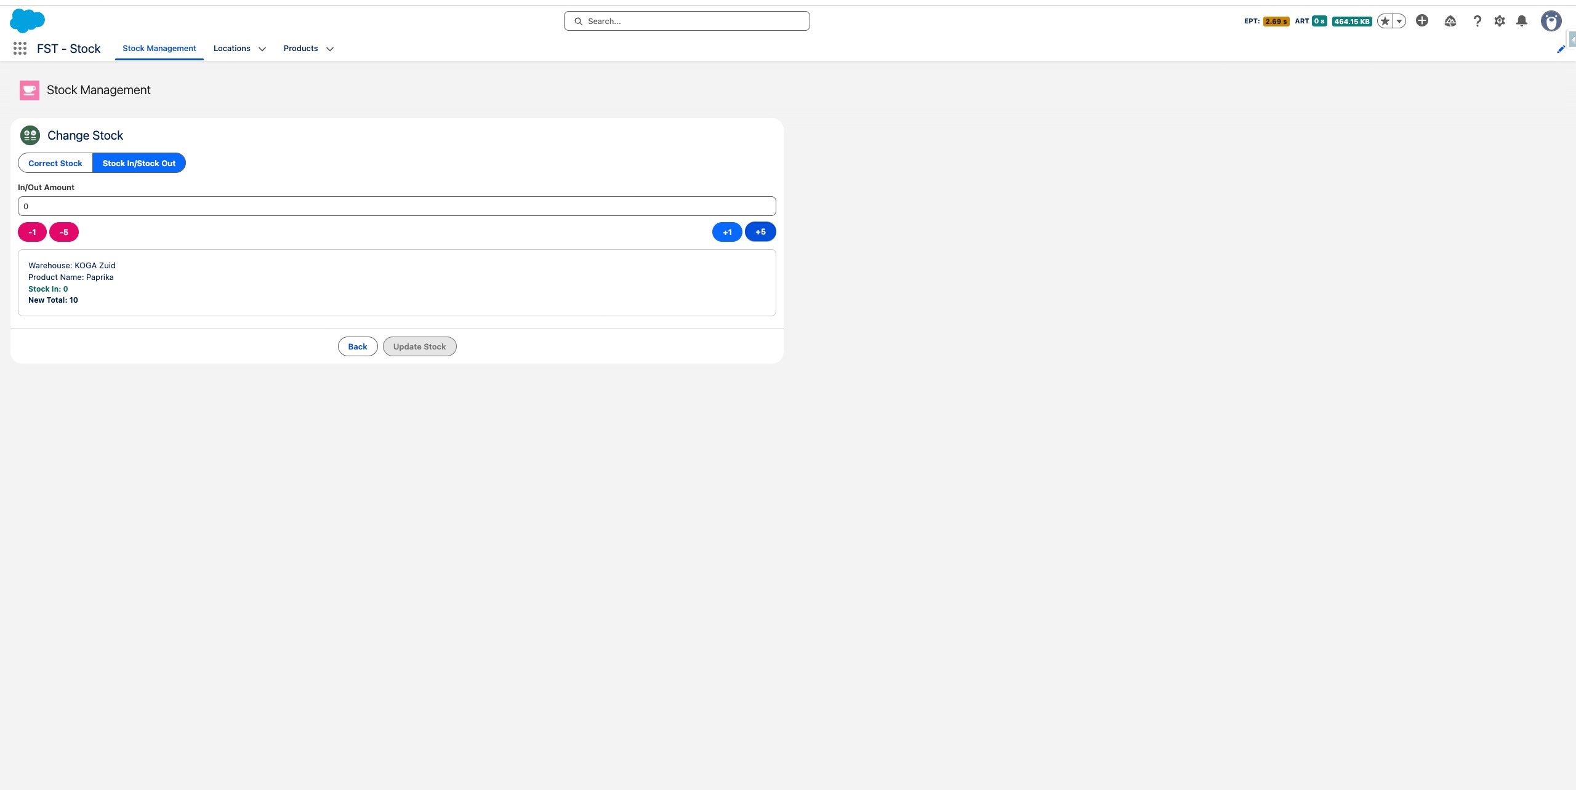Click the Back button
This screenshot has width=1576, height=790.
pyautogui.click(x=358, y=346)
